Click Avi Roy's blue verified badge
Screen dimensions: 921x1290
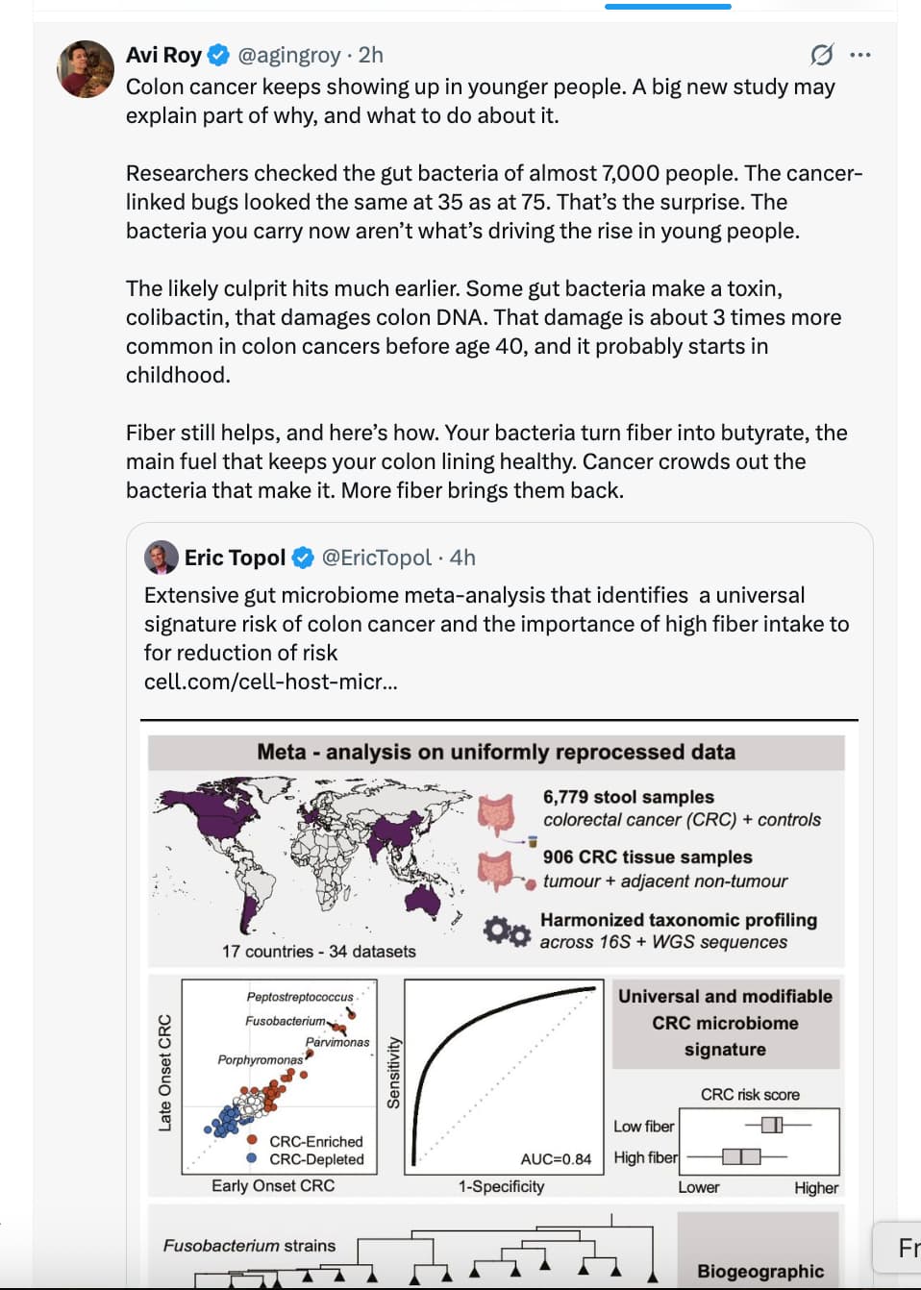219,55
